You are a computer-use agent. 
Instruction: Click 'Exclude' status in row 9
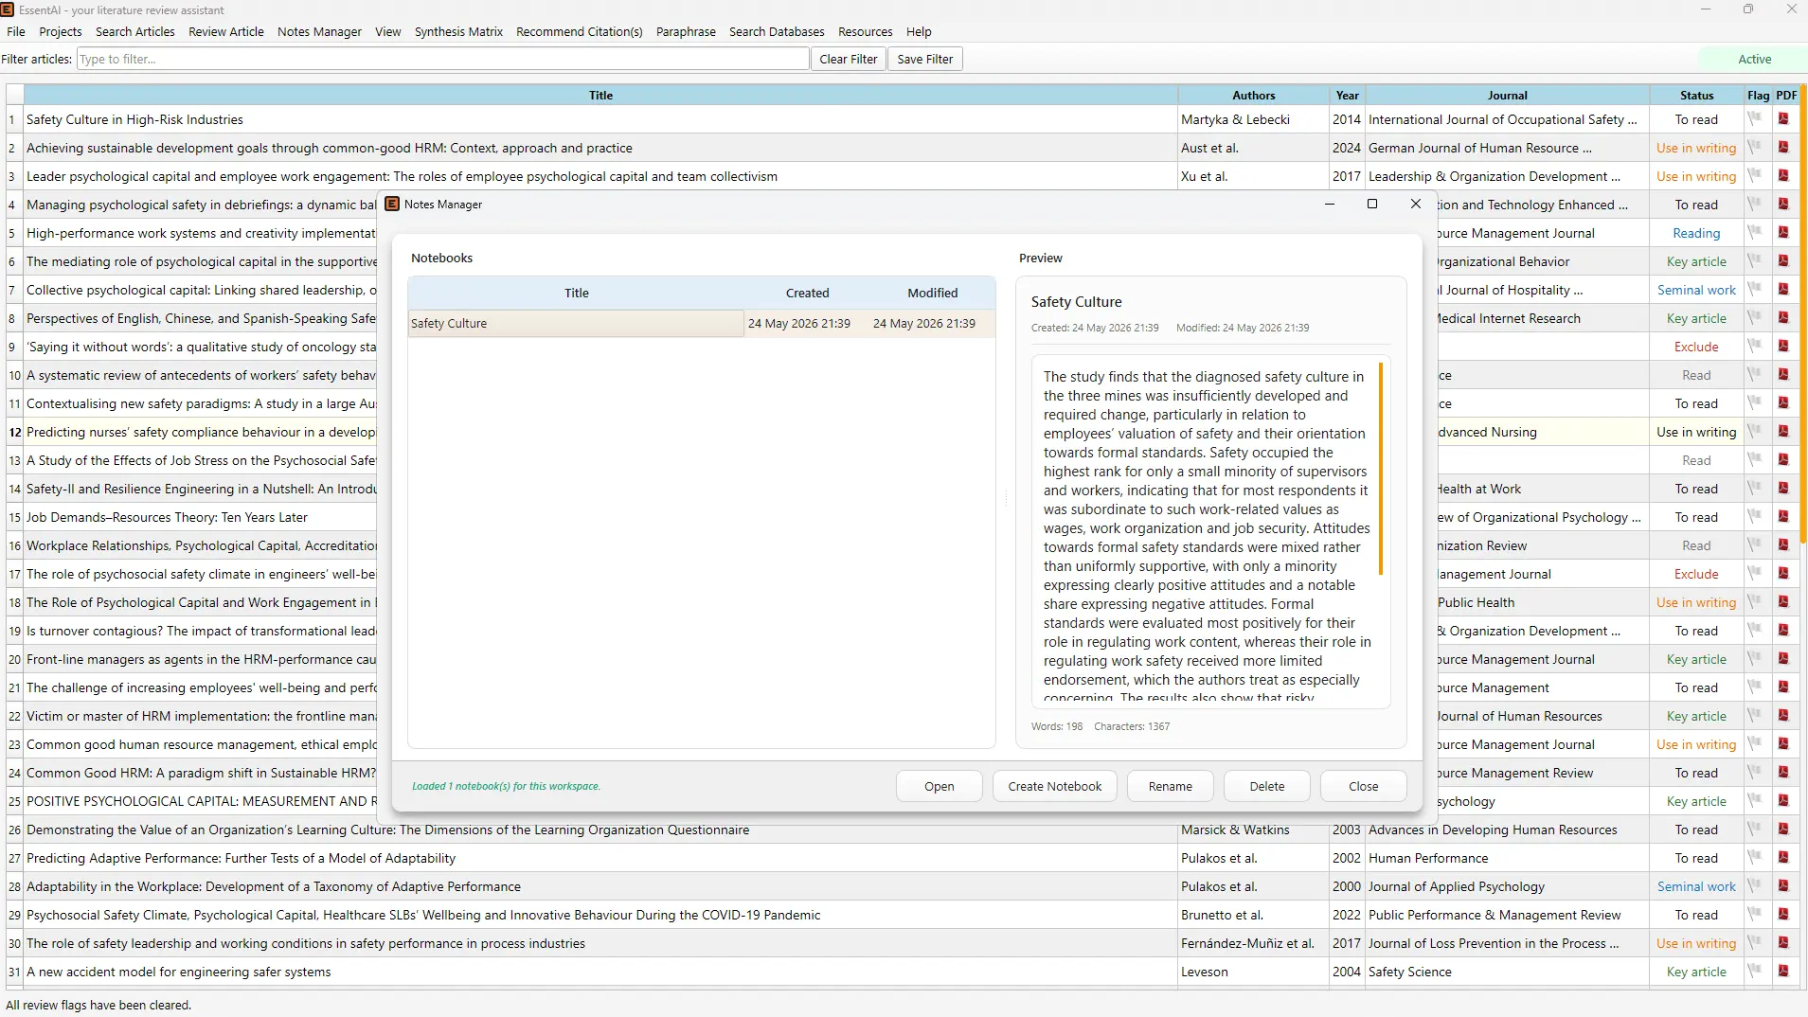pyautogui.click(x=1696, y=347)
